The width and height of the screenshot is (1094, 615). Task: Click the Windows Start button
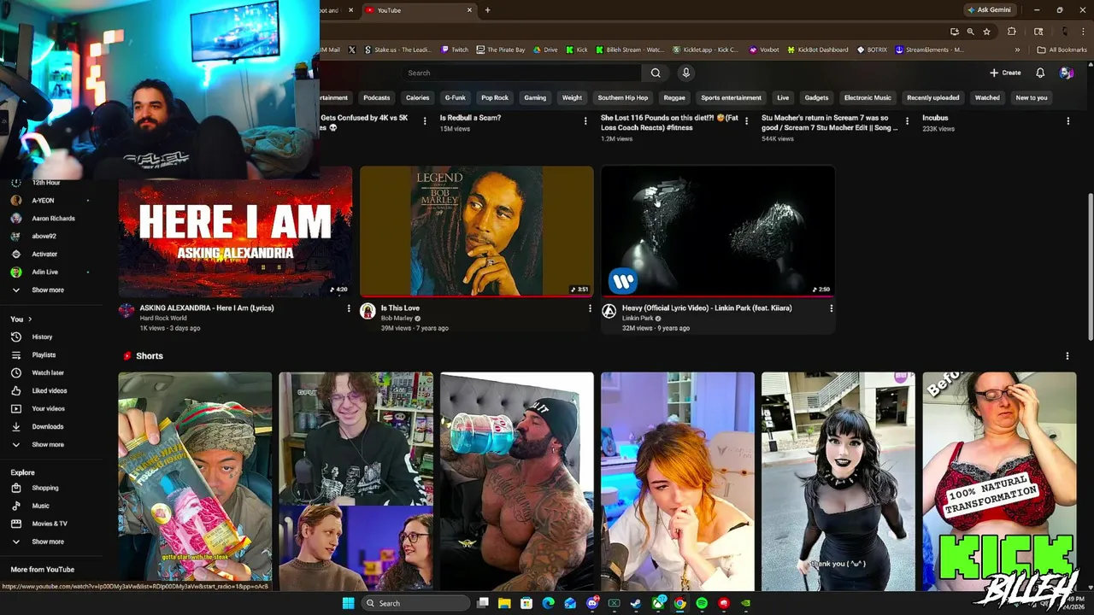coord(348,603)
